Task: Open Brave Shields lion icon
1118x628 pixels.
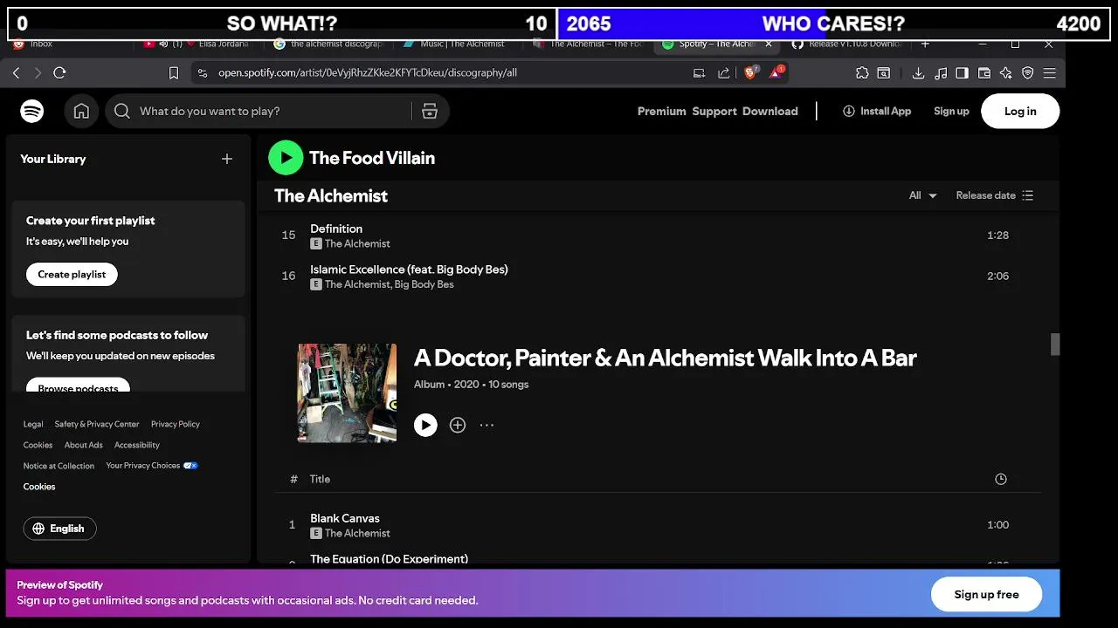Action: pyautogui.click(x=750, y=72)
